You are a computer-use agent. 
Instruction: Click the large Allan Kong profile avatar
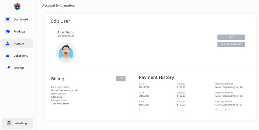[x=66, y=53]
